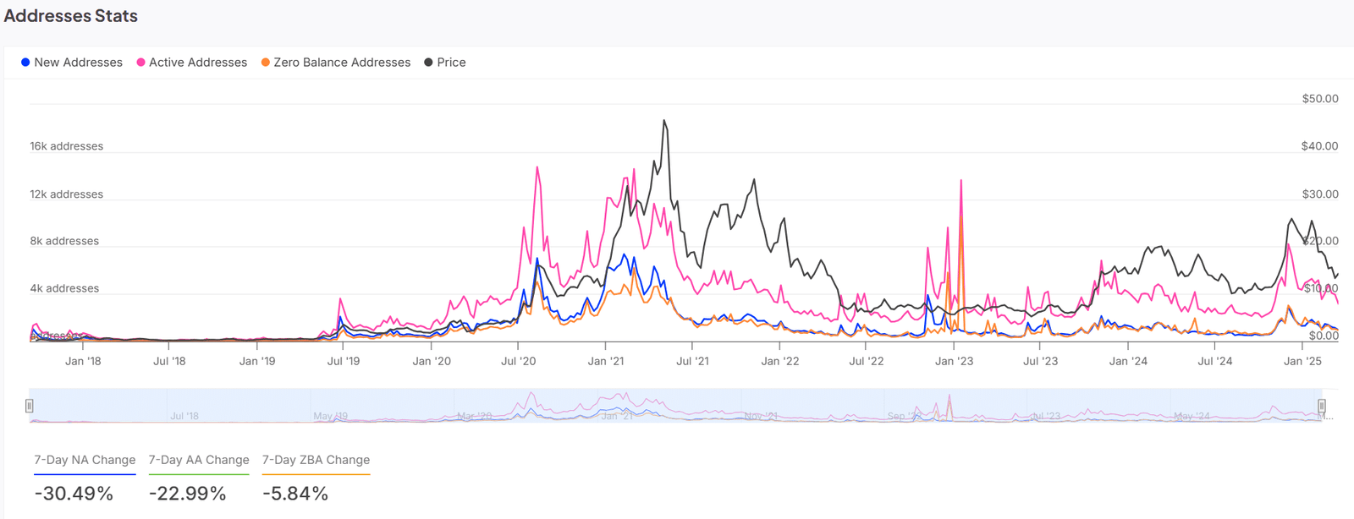Click the Jul '23 x-axis label
Viewport: 1354px width, 519px height.
[x=1040, y=361]
